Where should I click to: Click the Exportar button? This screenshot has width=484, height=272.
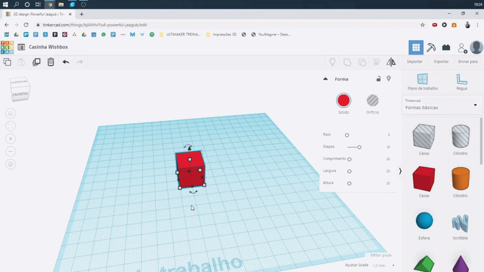[x=441, y=62]
